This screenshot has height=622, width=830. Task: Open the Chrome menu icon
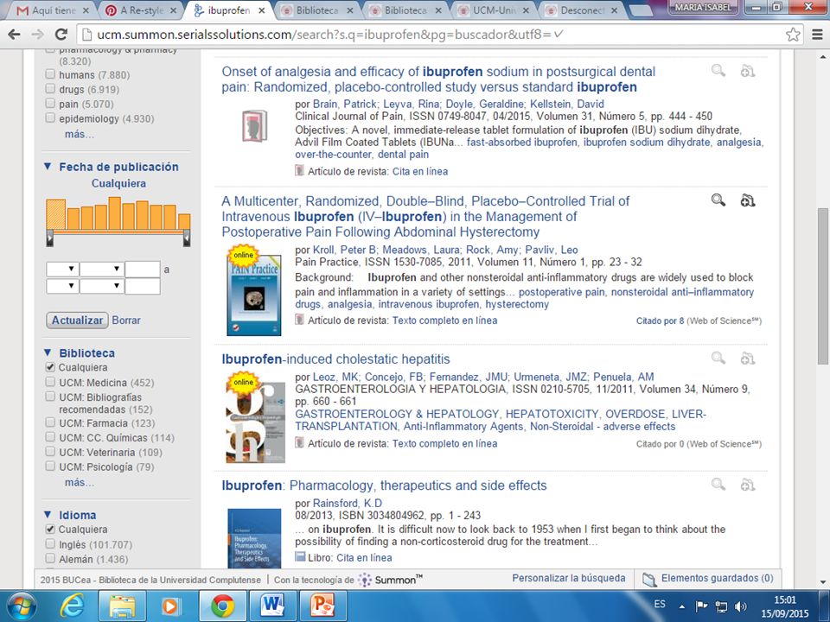click(x=817, y=35)
